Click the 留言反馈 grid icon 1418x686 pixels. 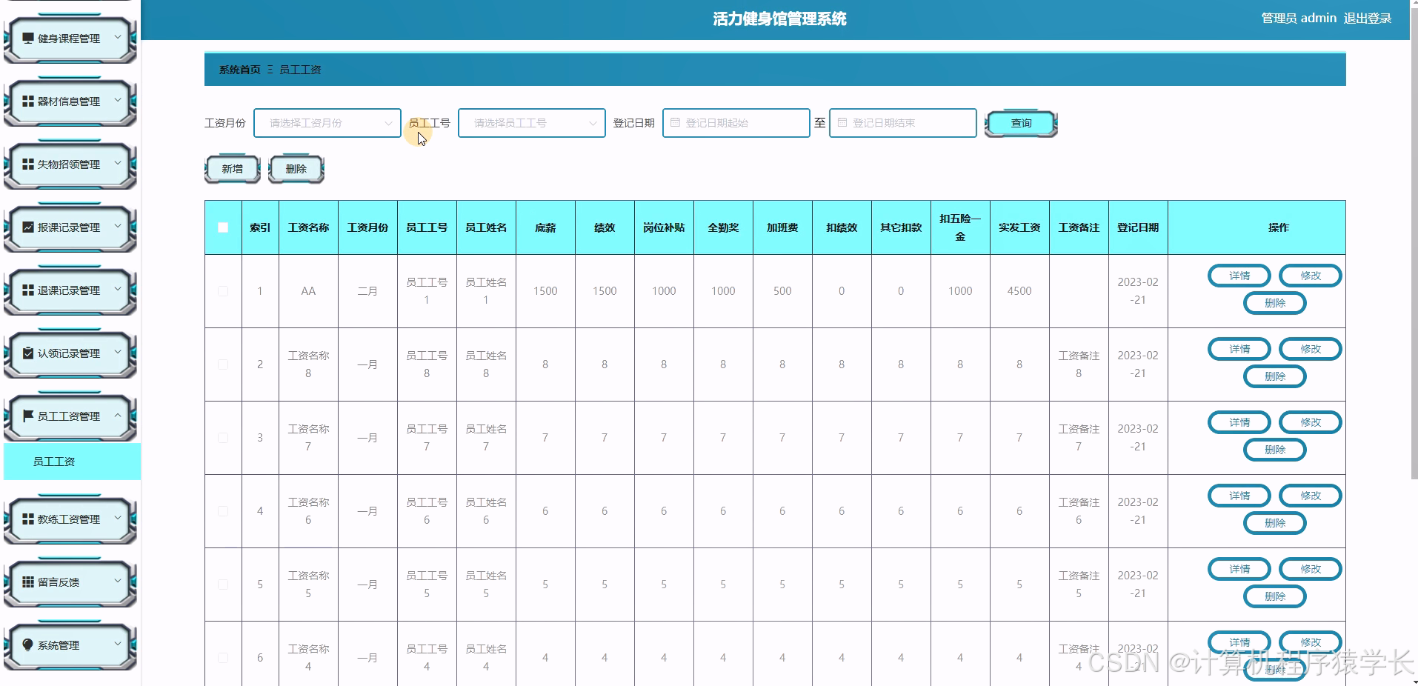coord(27,582)
